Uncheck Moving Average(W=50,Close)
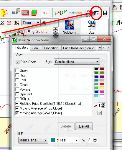This screenshot has height=150, width=122. (x=17, y=108)
